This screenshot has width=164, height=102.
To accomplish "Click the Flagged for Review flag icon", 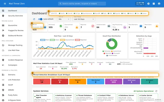I will (3, 31).
